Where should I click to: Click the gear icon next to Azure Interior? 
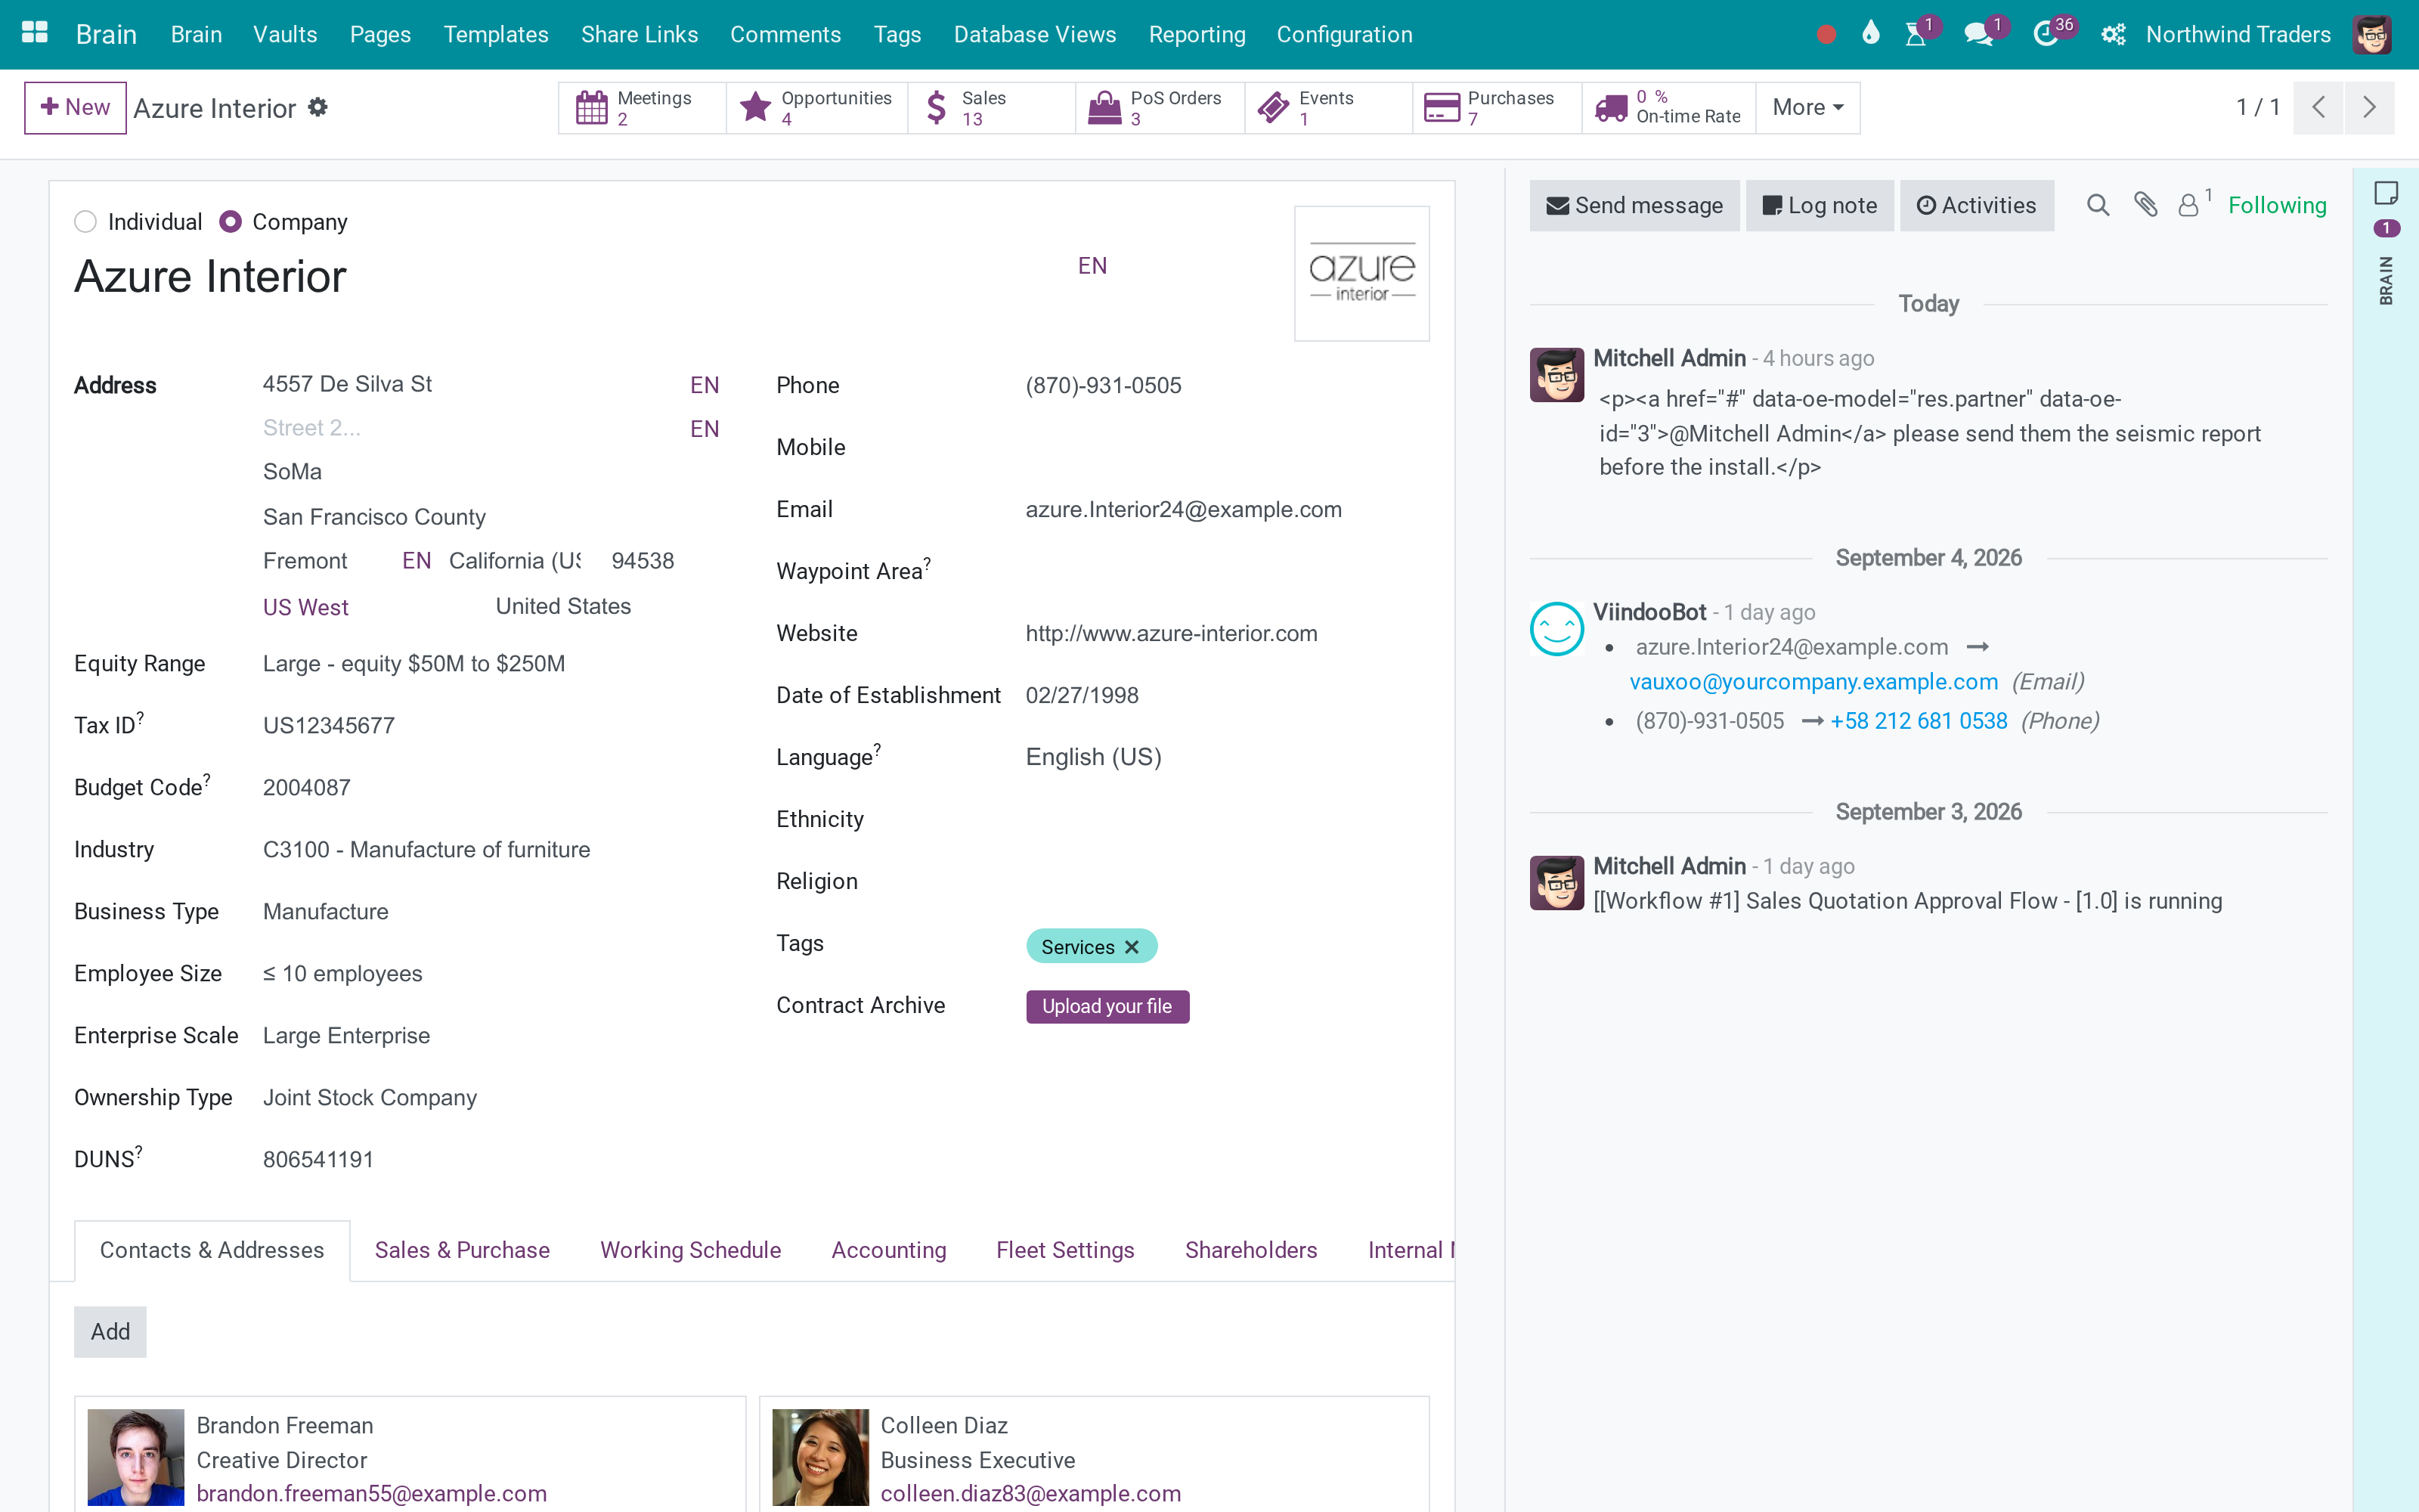(317, 107)
